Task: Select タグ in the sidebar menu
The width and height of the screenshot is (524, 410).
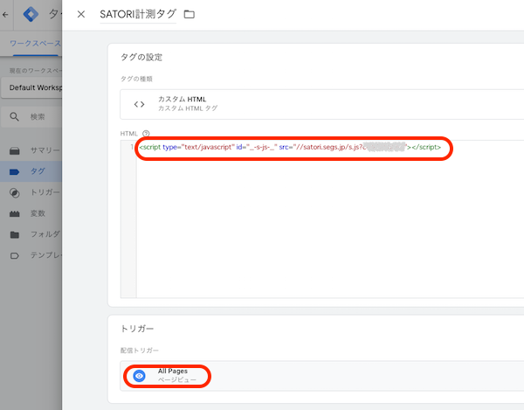Action: (x=31, y=171)
